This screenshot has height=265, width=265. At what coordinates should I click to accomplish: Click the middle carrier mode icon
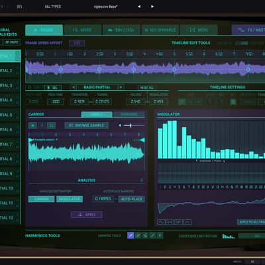coord(42,125)
